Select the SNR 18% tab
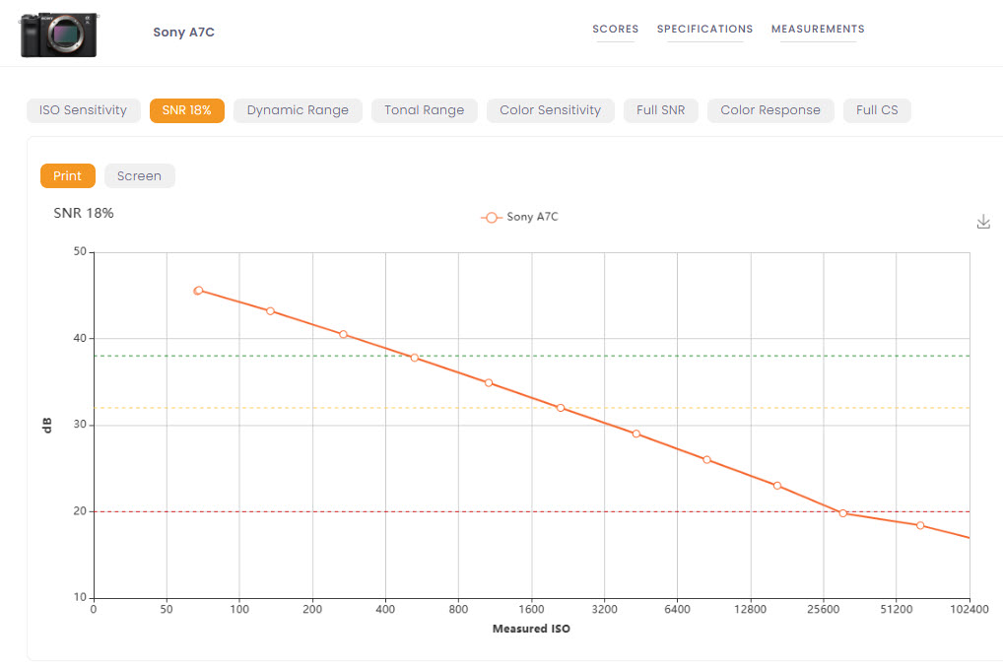Viewport: 1003px width, 668px height. (187, 110)
